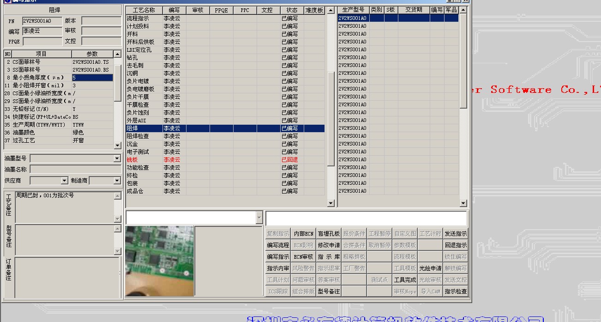Click the 编写指示 button
This screenshot has height=322, width=601.
pos(278,257)
